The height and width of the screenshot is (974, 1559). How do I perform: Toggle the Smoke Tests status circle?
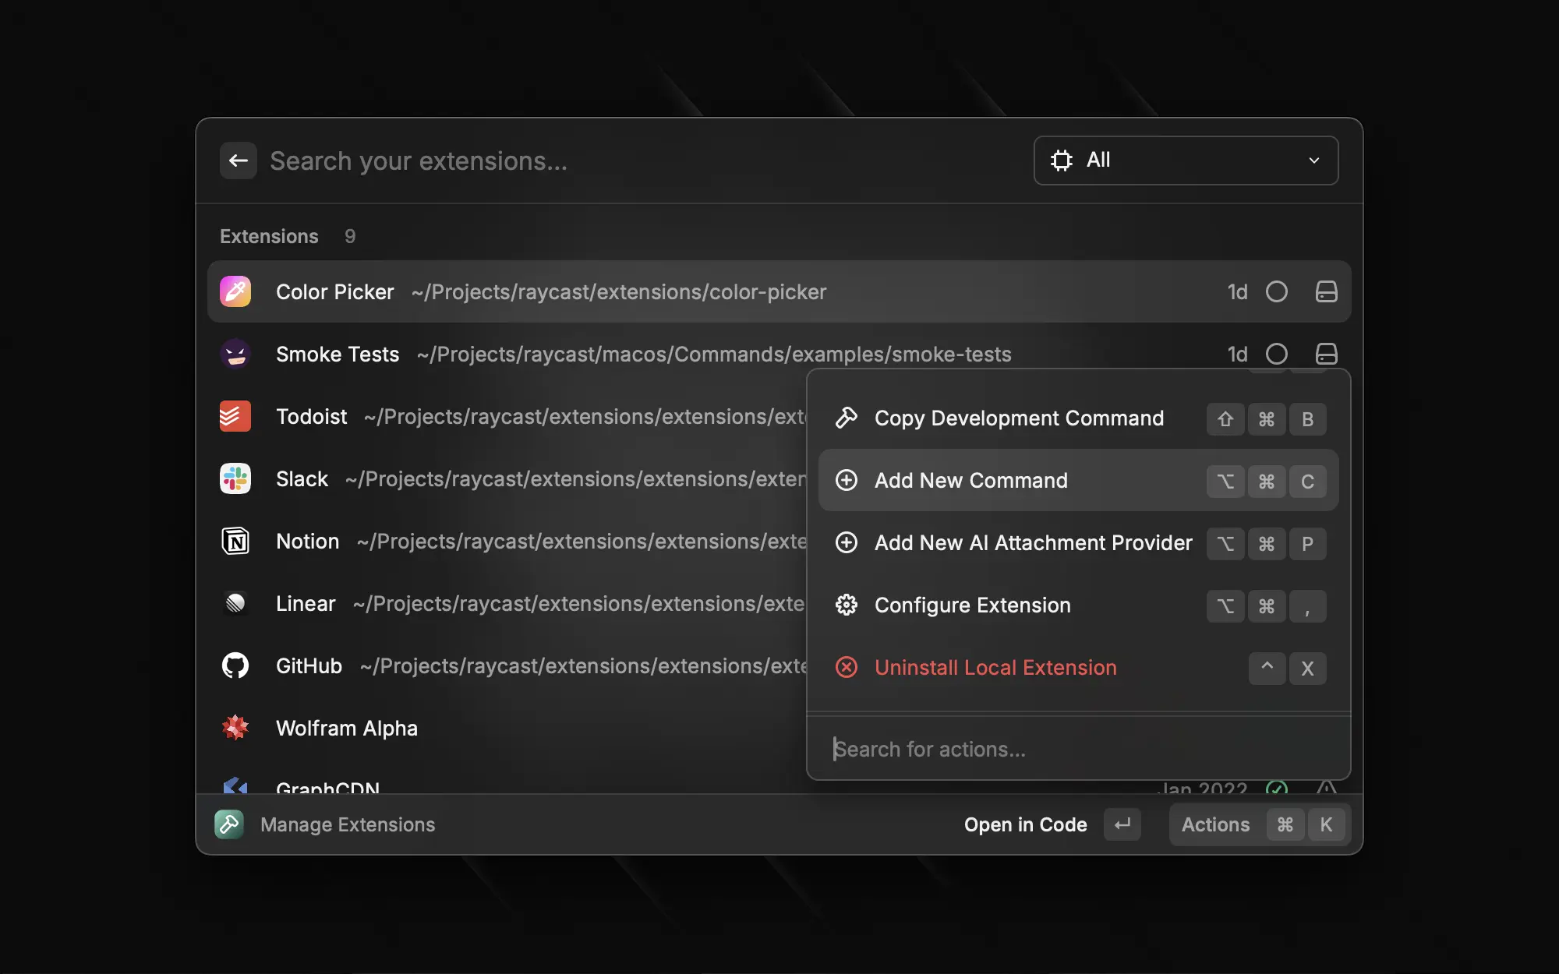[x=1276, y=354]
